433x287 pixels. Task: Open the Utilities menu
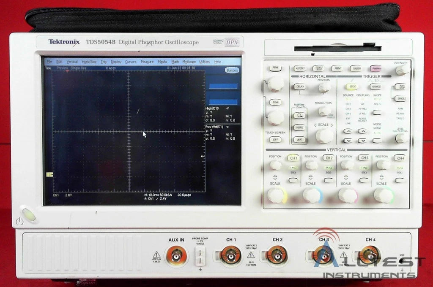pos(204,62)
